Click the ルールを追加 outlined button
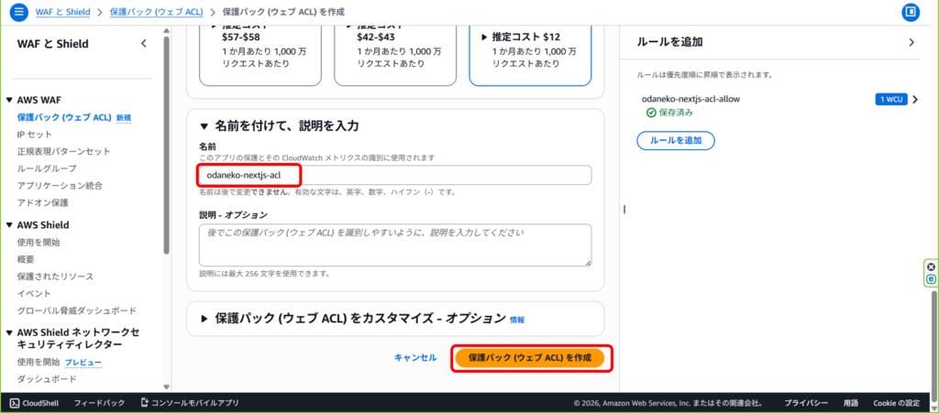Image resolution: width=939 pixels, height=413 pixels. click(675, 141)
